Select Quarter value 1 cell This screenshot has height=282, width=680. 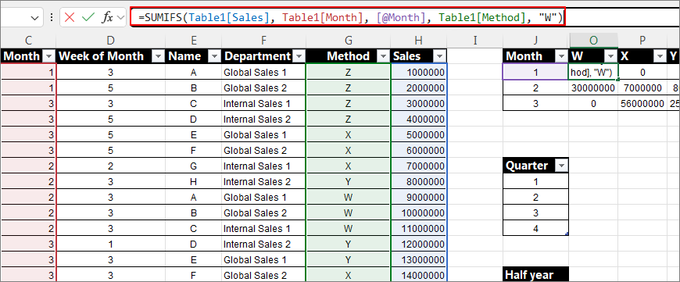pyautogui.click(x=535, y=181)
